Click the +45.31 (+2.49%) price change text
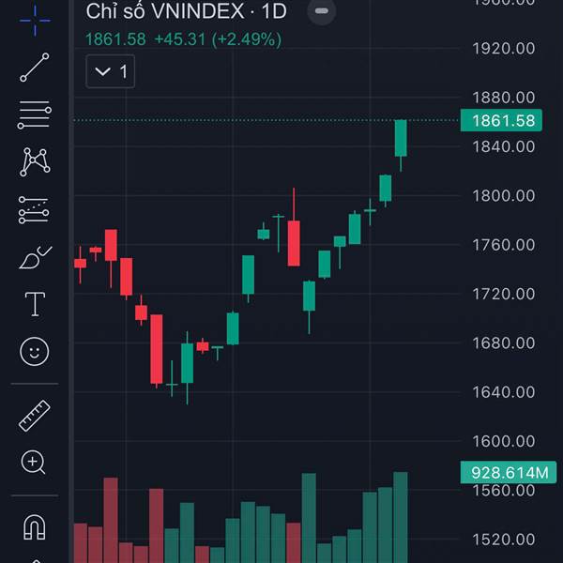563x563 pixels. tap(218, 39)
